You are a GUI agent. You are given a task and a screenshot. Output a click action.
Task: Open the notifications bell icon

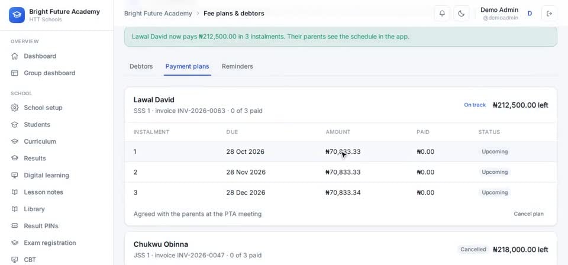tap(442, 14)
